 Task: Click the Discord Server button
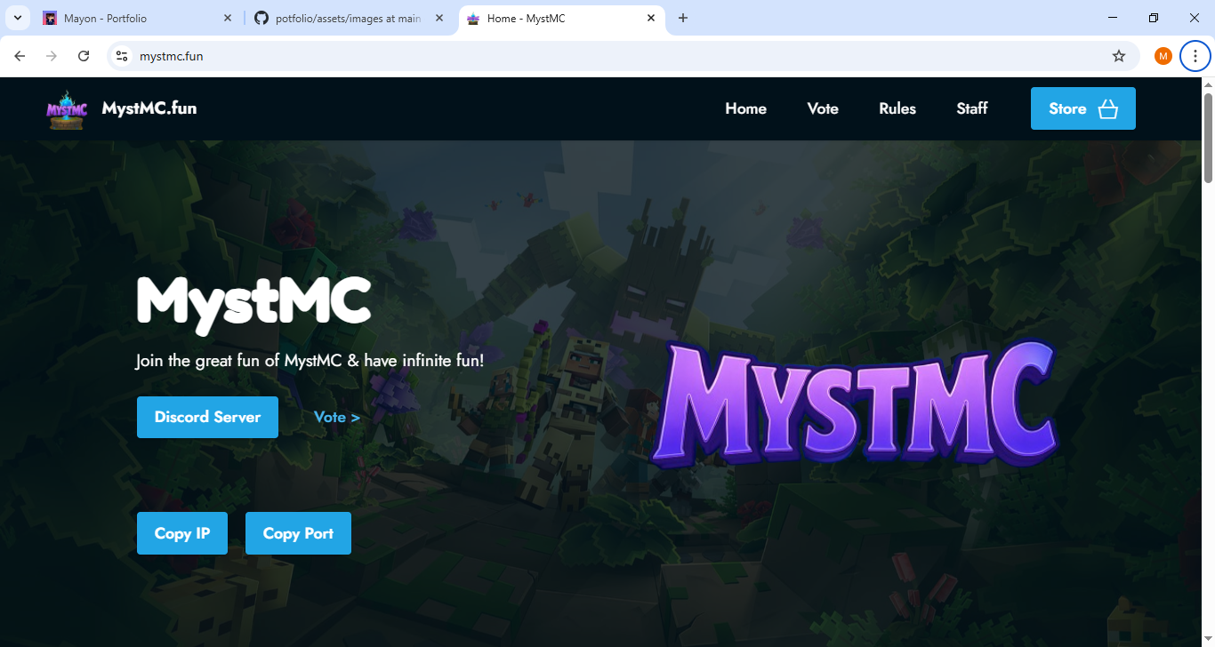[207, 417]
